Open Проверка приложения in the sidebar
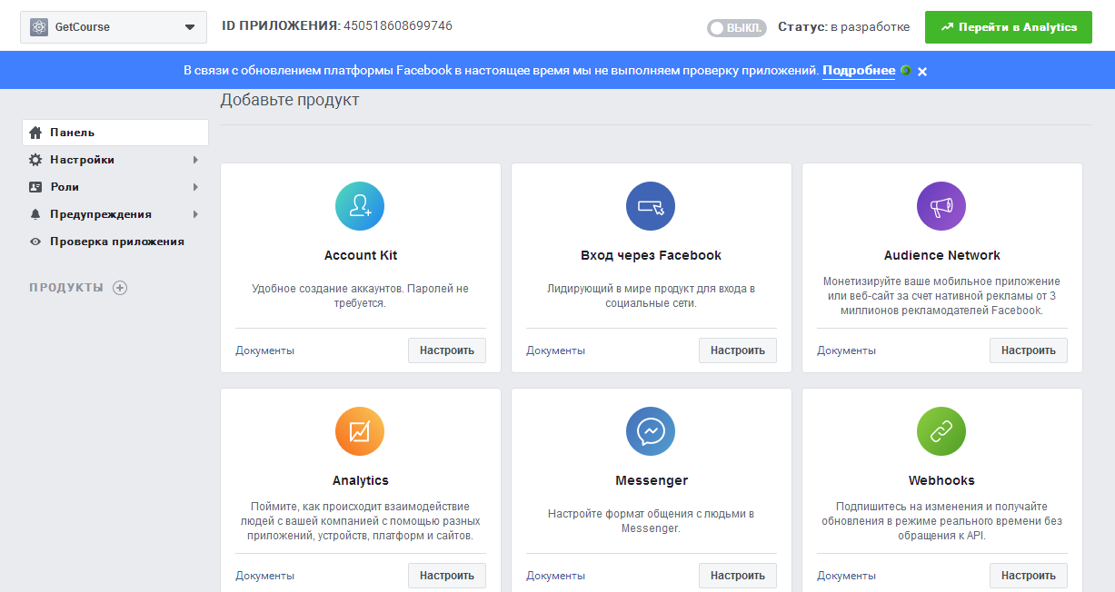This screenshot has height=592, width=1115. coord(116,242)
